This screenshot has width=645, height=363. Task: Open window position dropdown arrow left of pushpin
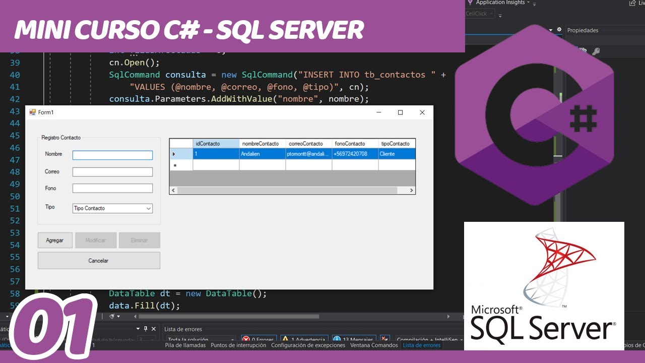click(139, 329)
